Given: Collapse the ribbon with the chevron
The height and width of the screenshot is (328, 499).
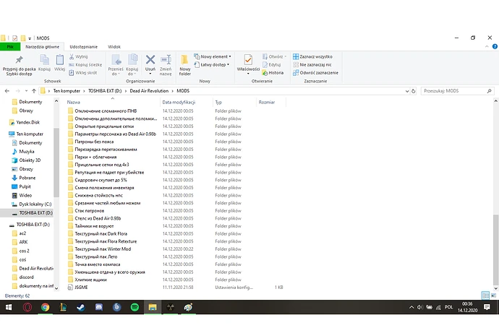Looking at the screenshot, I should pos(487,46).
